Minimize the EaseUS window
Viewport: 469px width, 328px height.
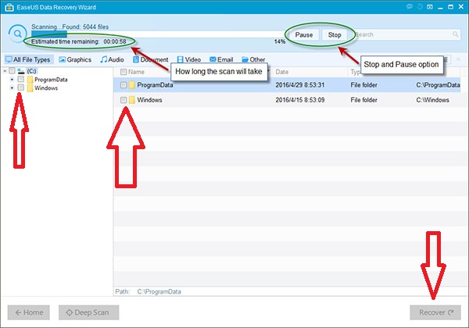440,7
